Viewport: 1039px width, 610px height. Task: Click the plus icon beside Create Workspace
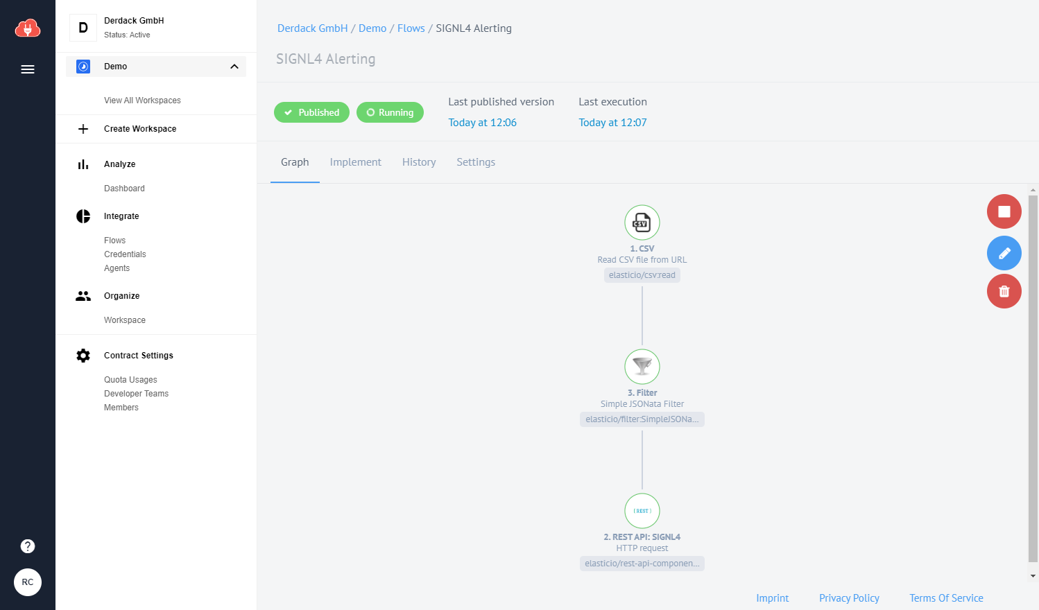pos(83,129)
